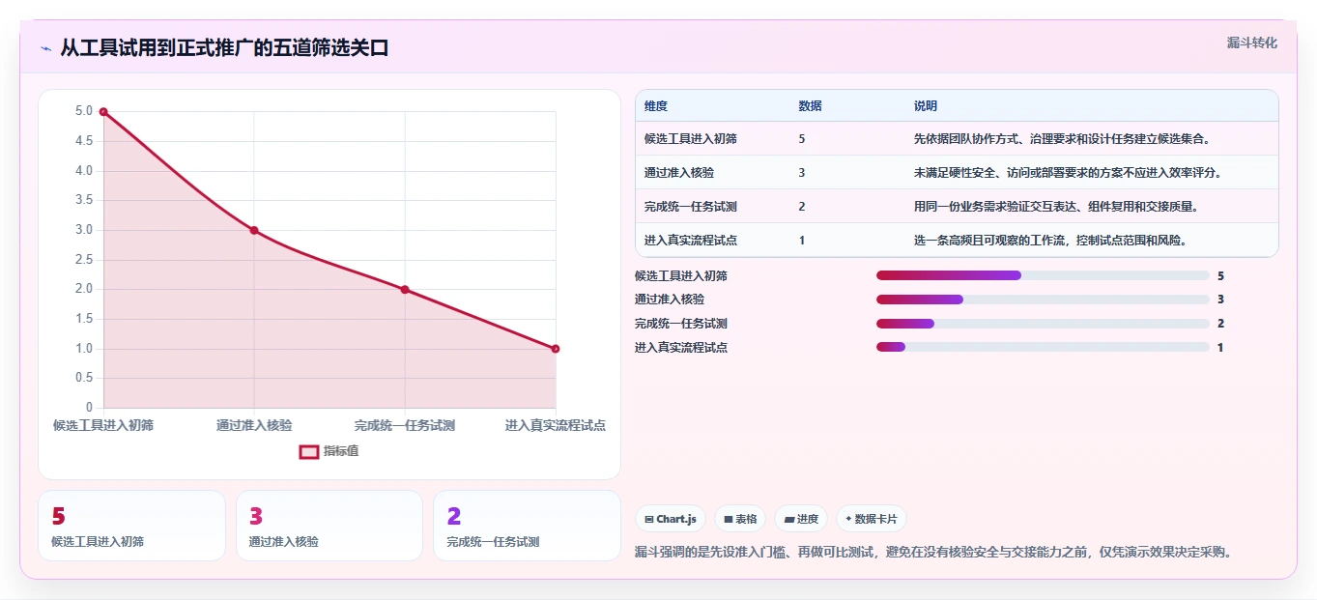The width and height of the screenshot is (1317, 600).
Task: Click the 说明 column header
Action: pyautogui.click(x=926, y=106)
